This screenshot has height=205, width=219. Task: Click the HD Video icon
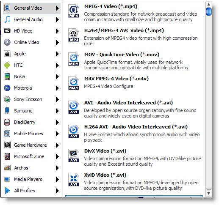[x=7, y=31]
